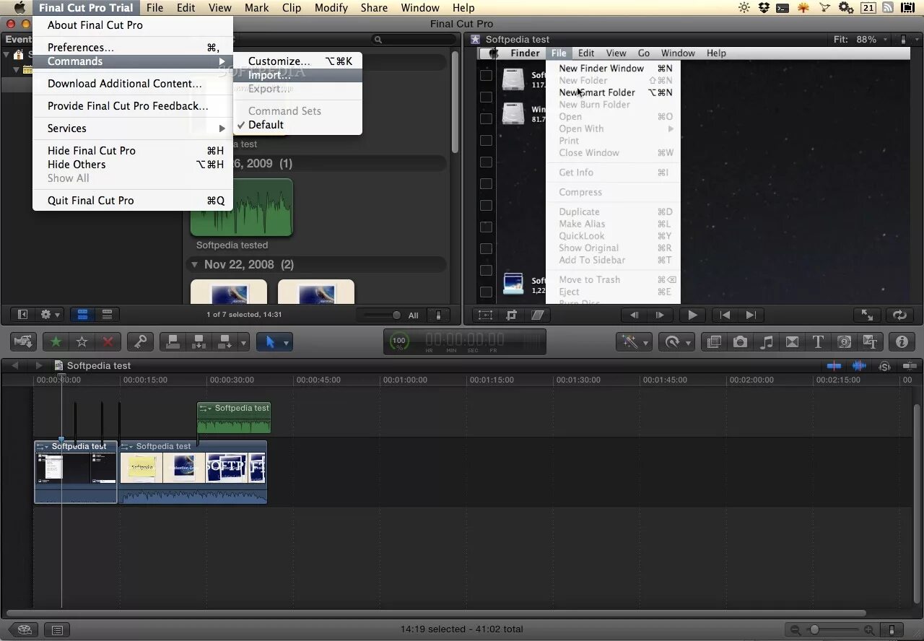Collapse the Nov 22, 2008 group
924x641 pixels.
tap(194, 265)
